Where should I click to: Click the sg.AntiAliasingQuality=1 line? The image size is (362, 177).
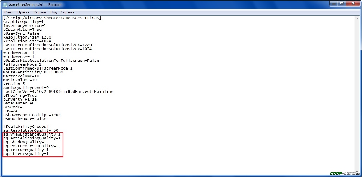tap(32, 138)
